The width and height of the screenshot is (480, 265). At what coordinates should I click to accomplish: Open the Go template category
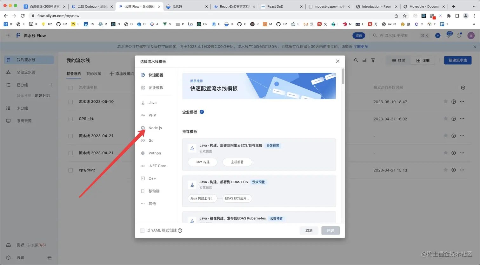(151, 140)
